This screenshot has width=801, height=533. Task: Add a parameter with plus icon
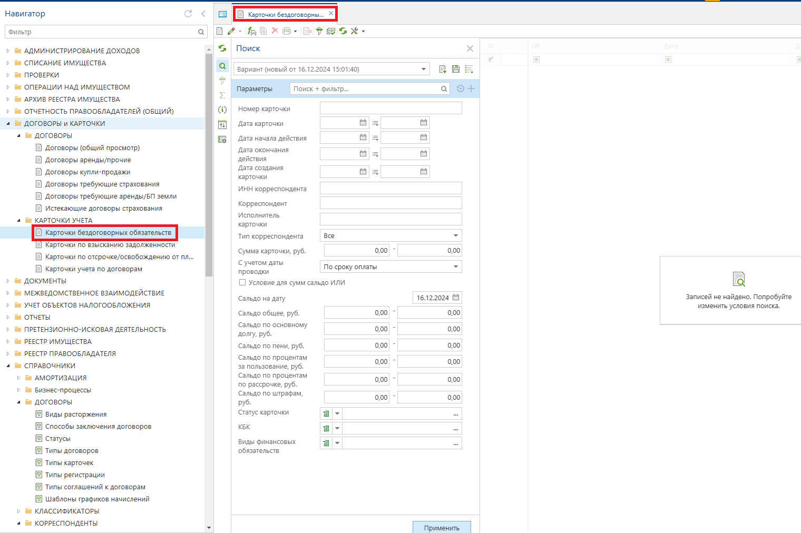point(471,88)
